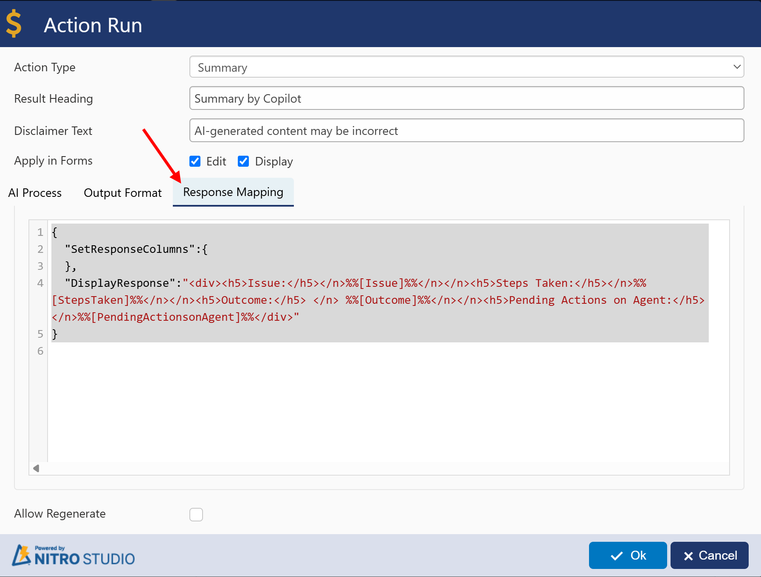This screenshot has height=577, width=761.
Task: Click the gold dollar sign icon
Action: coord(14,24)
